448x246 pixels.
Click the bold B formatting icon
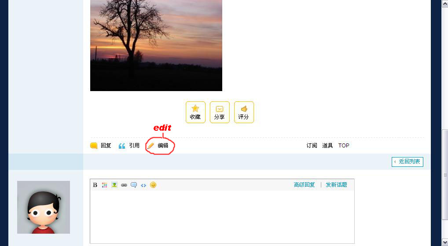[95, 185]
